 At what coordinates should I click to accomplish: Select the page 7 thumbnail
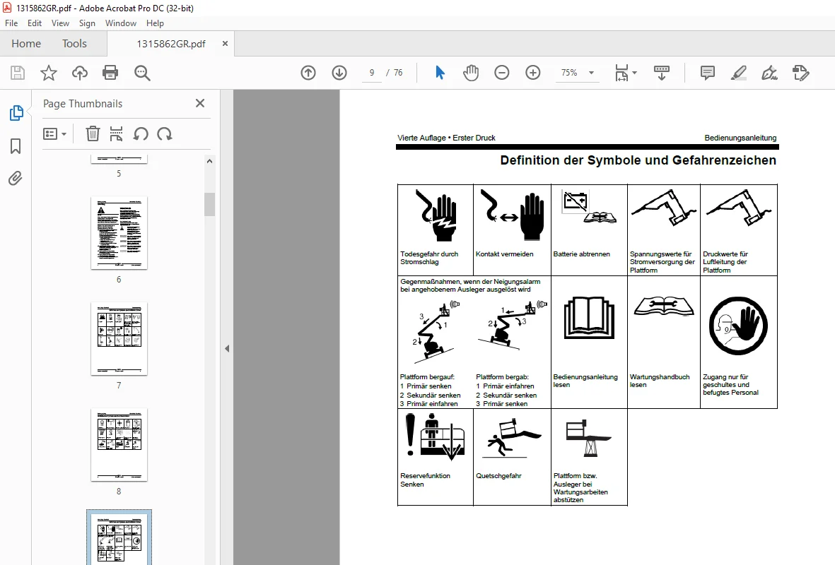119,339
